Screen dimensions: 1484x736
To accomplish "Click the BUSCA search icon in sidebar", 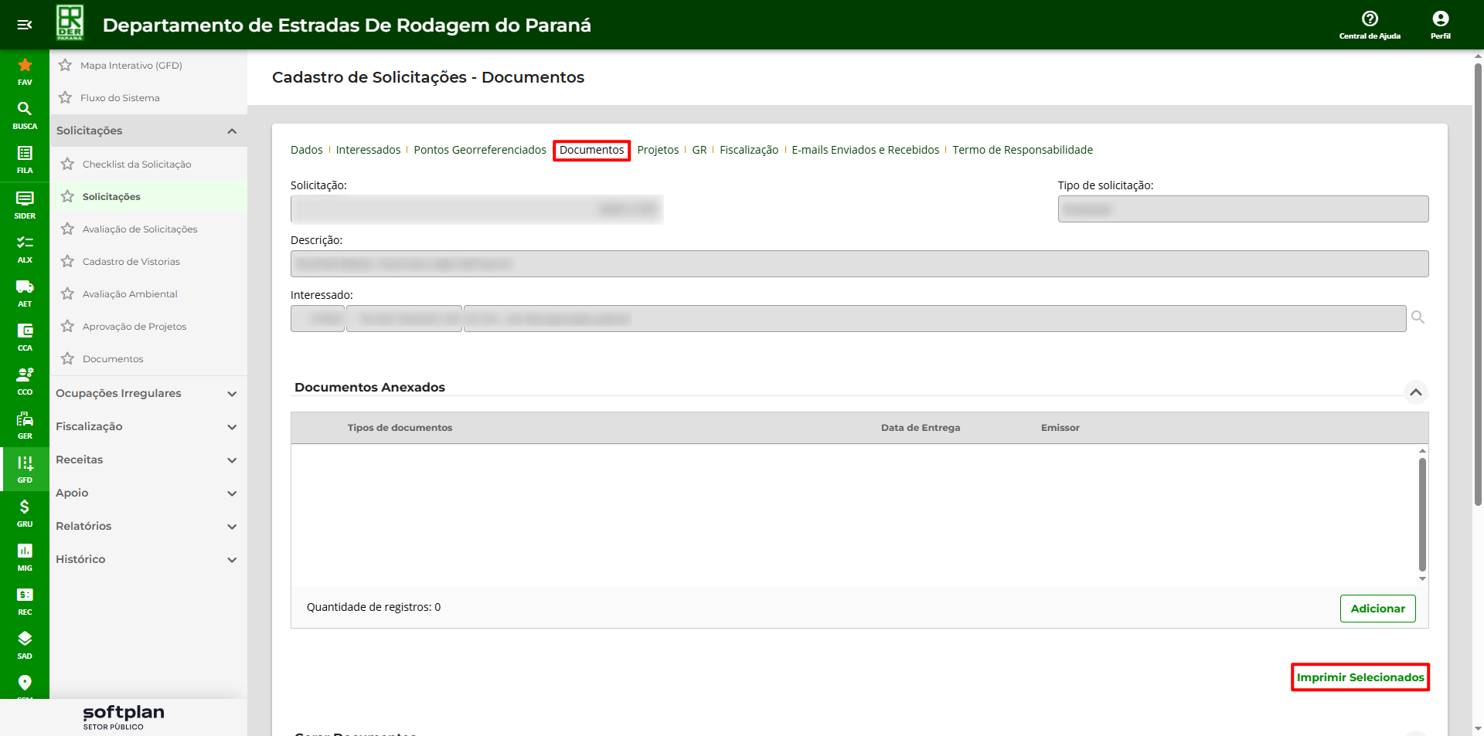I will [x=25, y=114].
